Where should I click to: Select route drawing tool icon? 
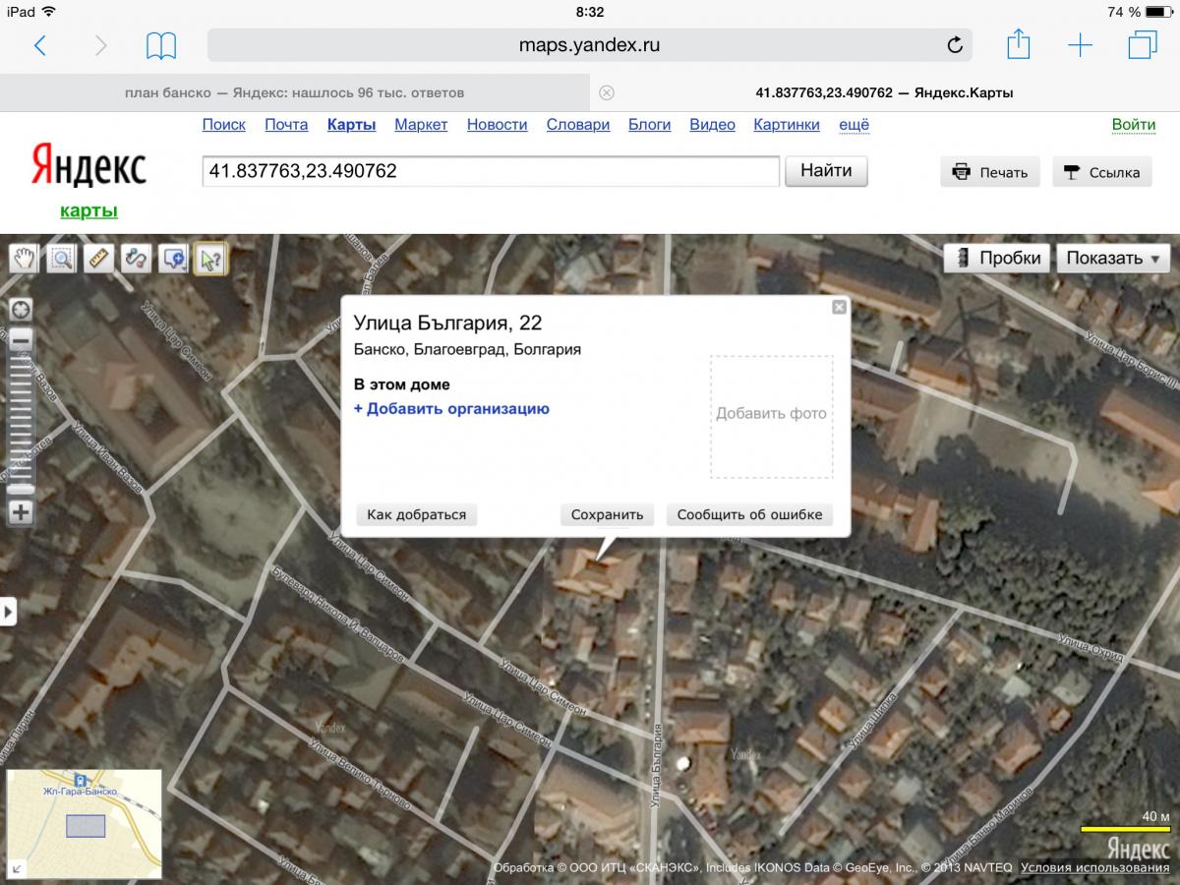[x=136, y=259]
